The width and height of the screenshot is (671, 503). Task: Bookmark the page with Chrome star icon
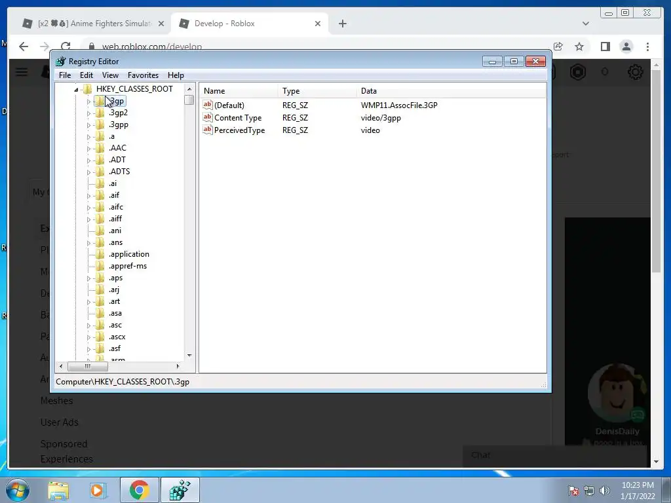tap(579, 47)
